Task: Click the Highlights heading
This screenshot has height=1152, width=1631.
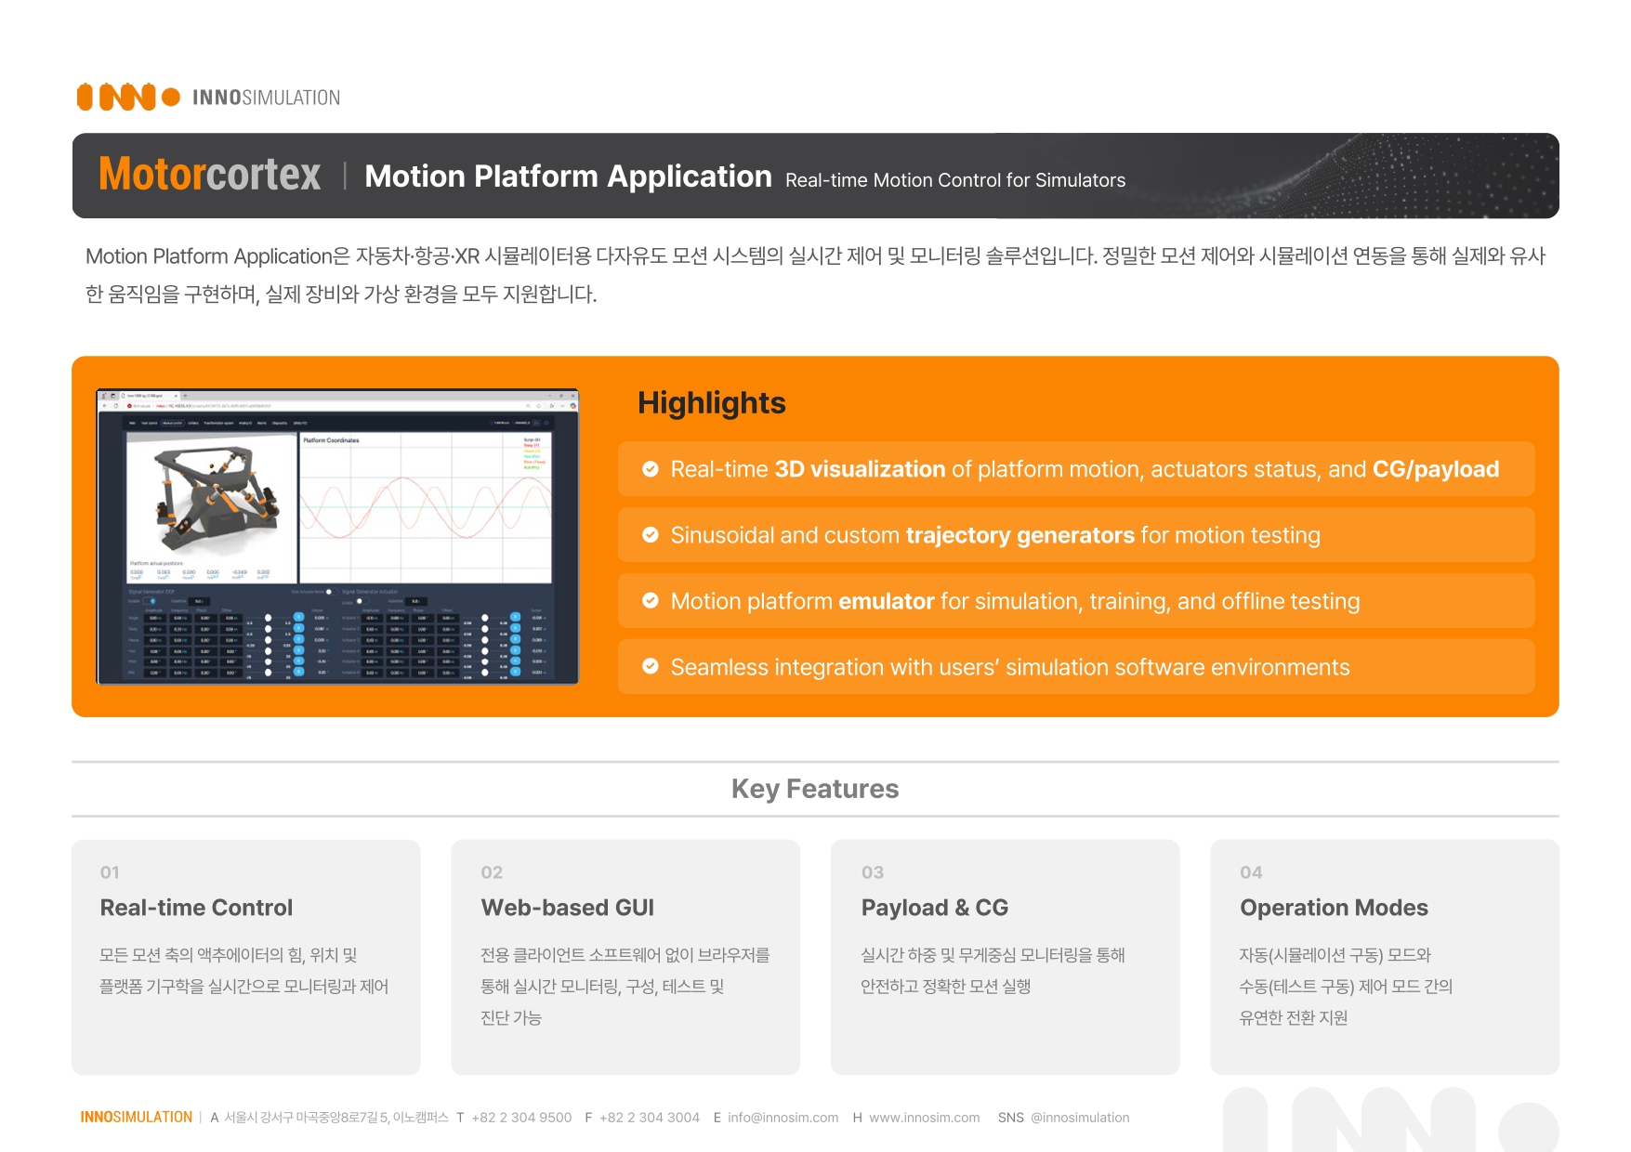Action: pos(712,403)
